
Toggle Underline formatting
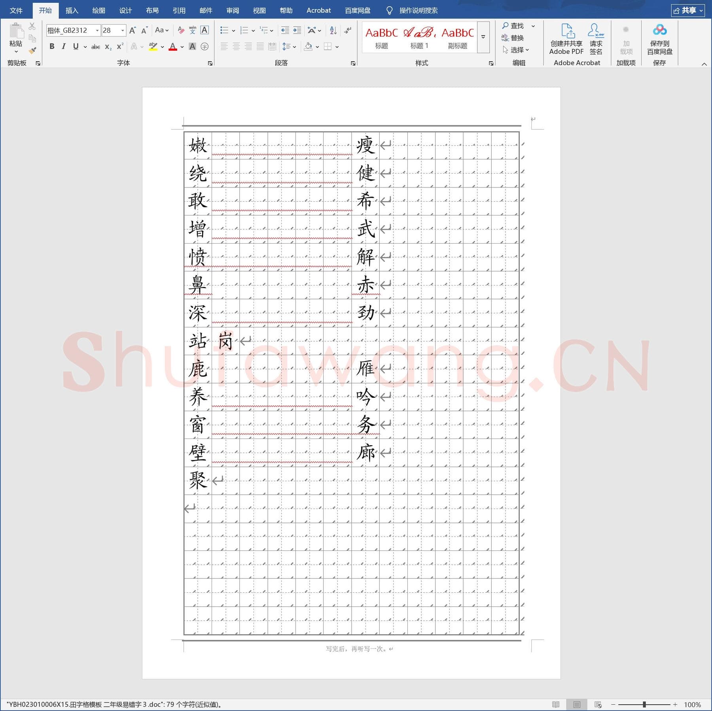click(76, 47)
